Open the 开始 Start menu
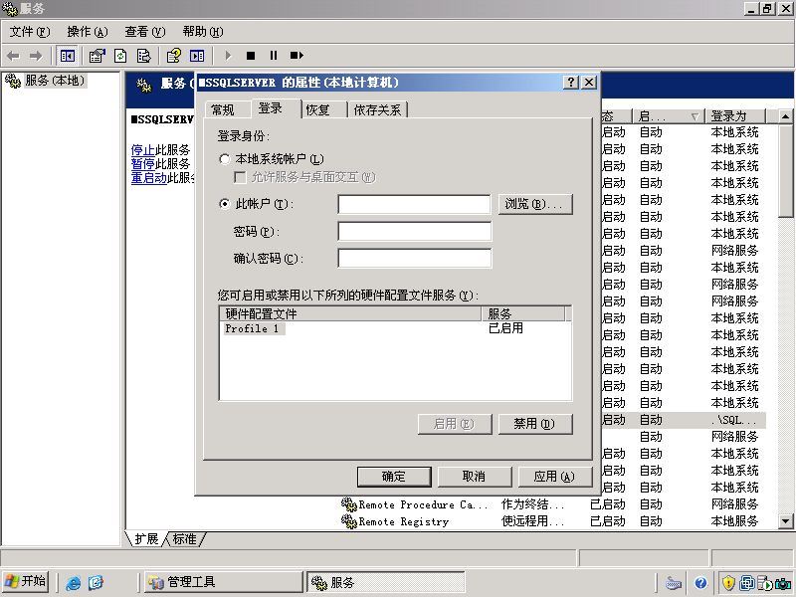 click(26, 582)
